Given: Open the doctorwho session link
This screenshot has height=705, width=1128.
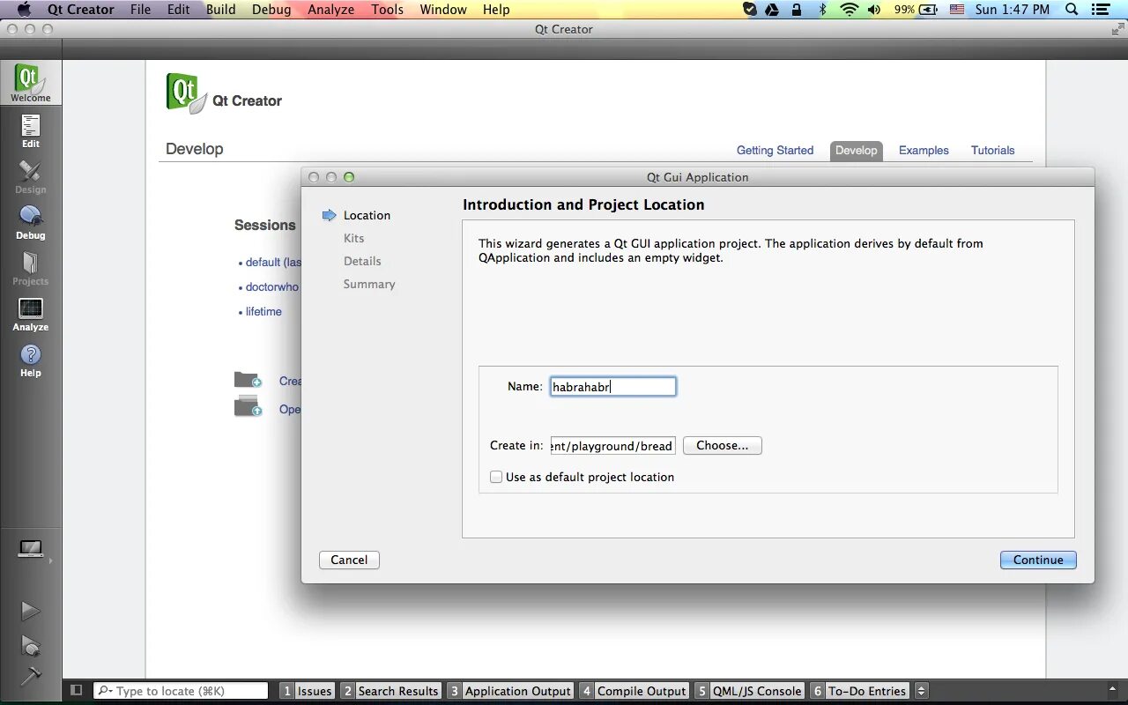Looking at the screenshot, I should point(272,287).
